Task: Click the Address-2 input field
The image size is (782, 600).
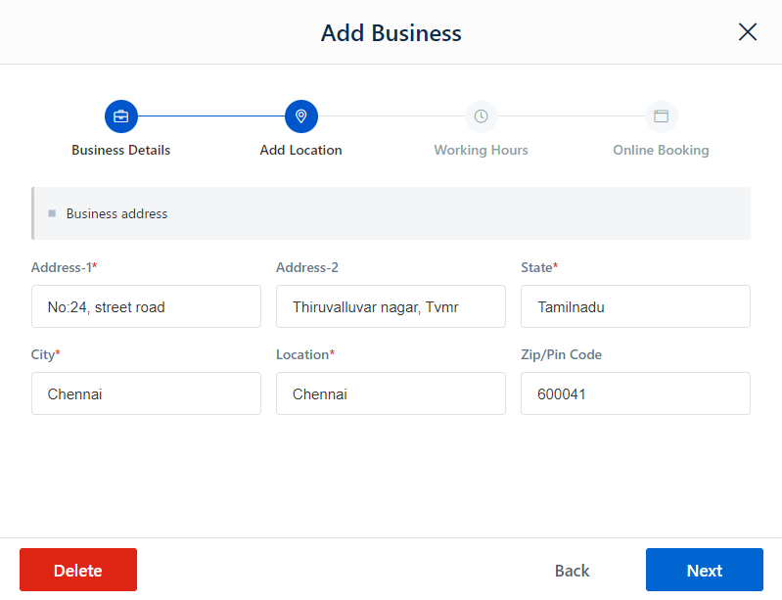Action: pos(391,306)
